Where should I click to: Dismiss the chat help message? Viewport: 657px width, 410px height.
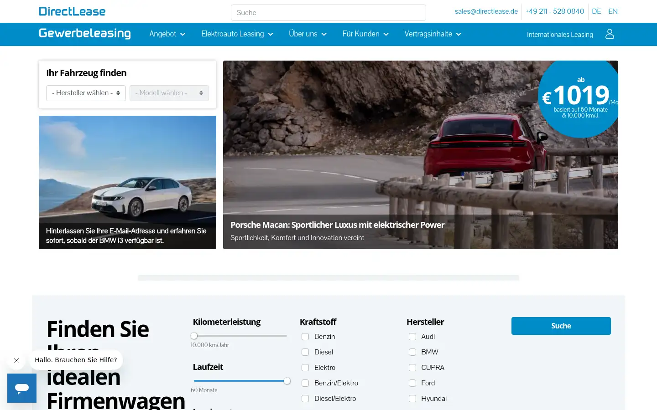coord(16,361)
